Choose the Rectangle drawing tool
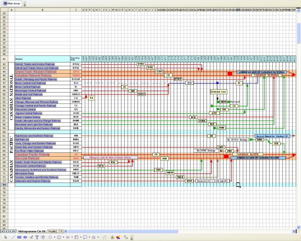 click(x=19, y=237)
